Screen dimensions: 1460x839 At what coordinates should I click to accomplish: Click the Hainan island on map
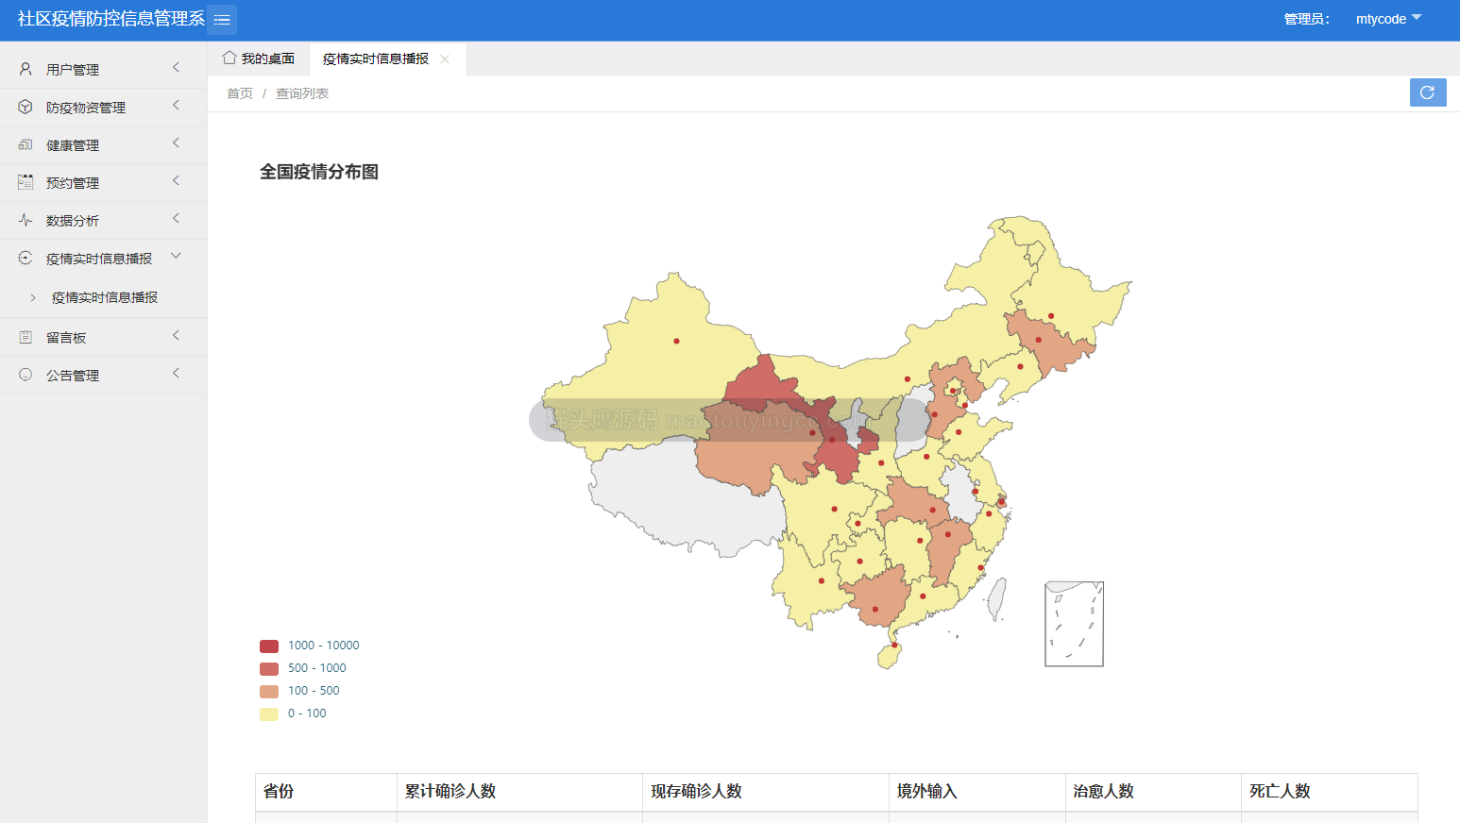point(890,654)
